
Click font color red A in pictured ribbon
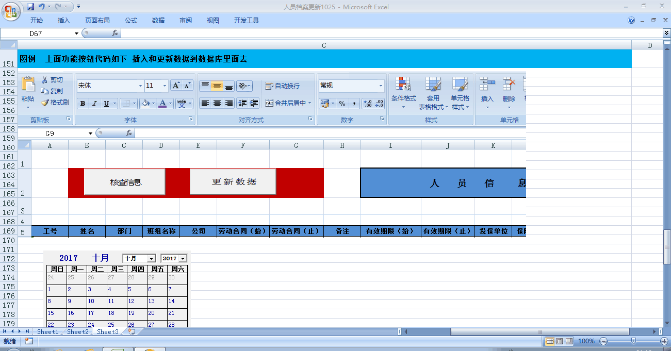pyautogui.click(x=162, y=104)
